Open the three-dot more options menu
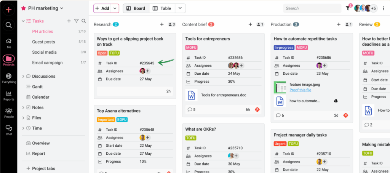390x173 pixels. pyautogui.click(x=384, y=8)
